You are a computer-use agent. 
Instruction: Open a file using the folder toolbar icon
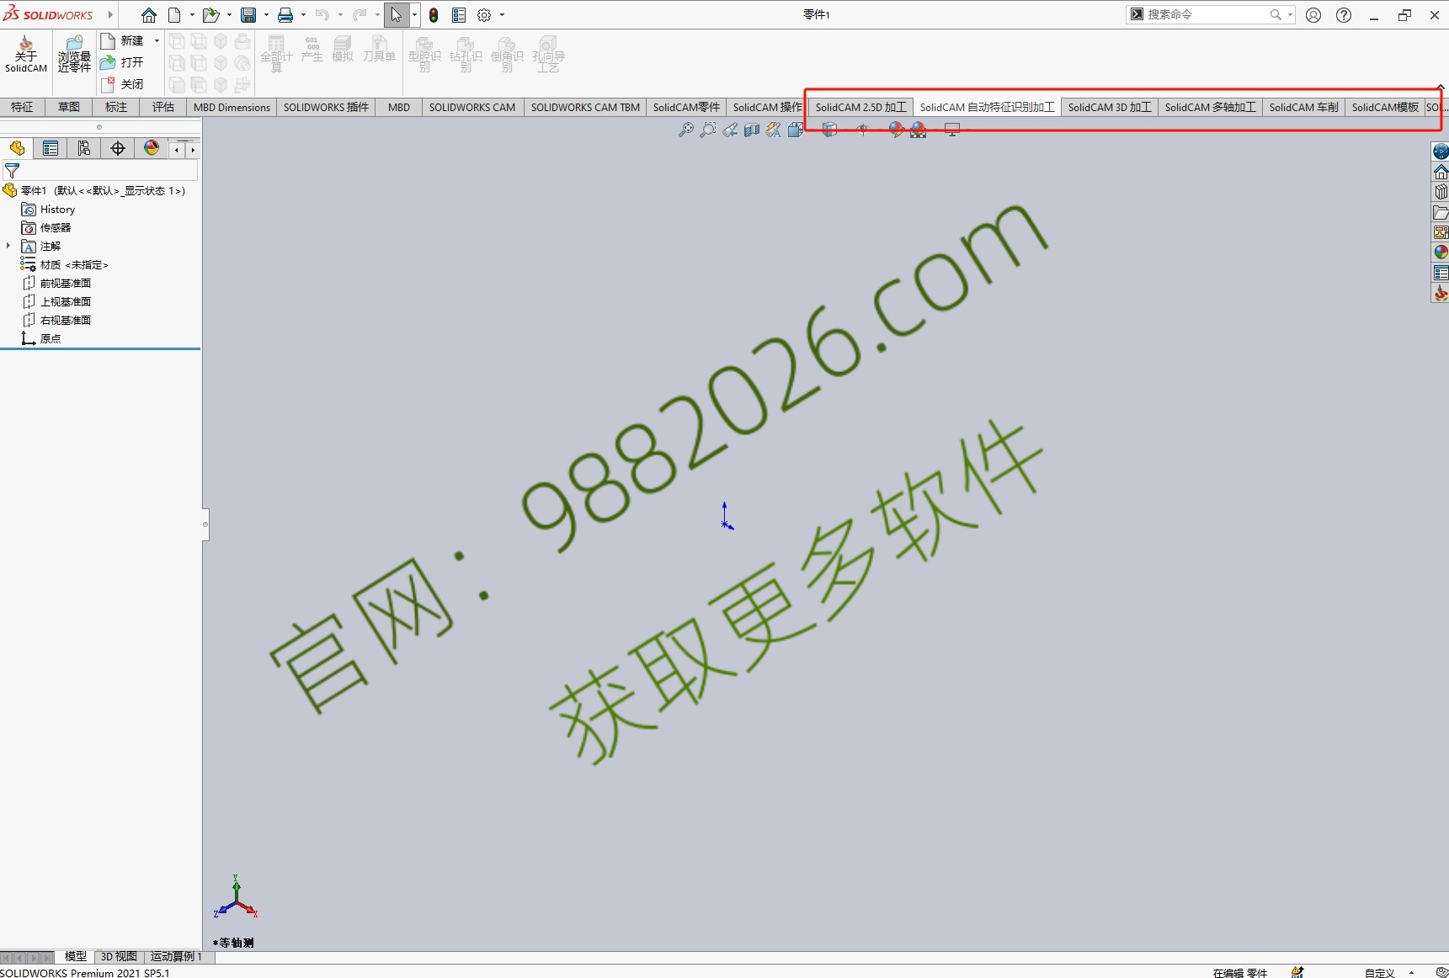click(x=210, y=15)
